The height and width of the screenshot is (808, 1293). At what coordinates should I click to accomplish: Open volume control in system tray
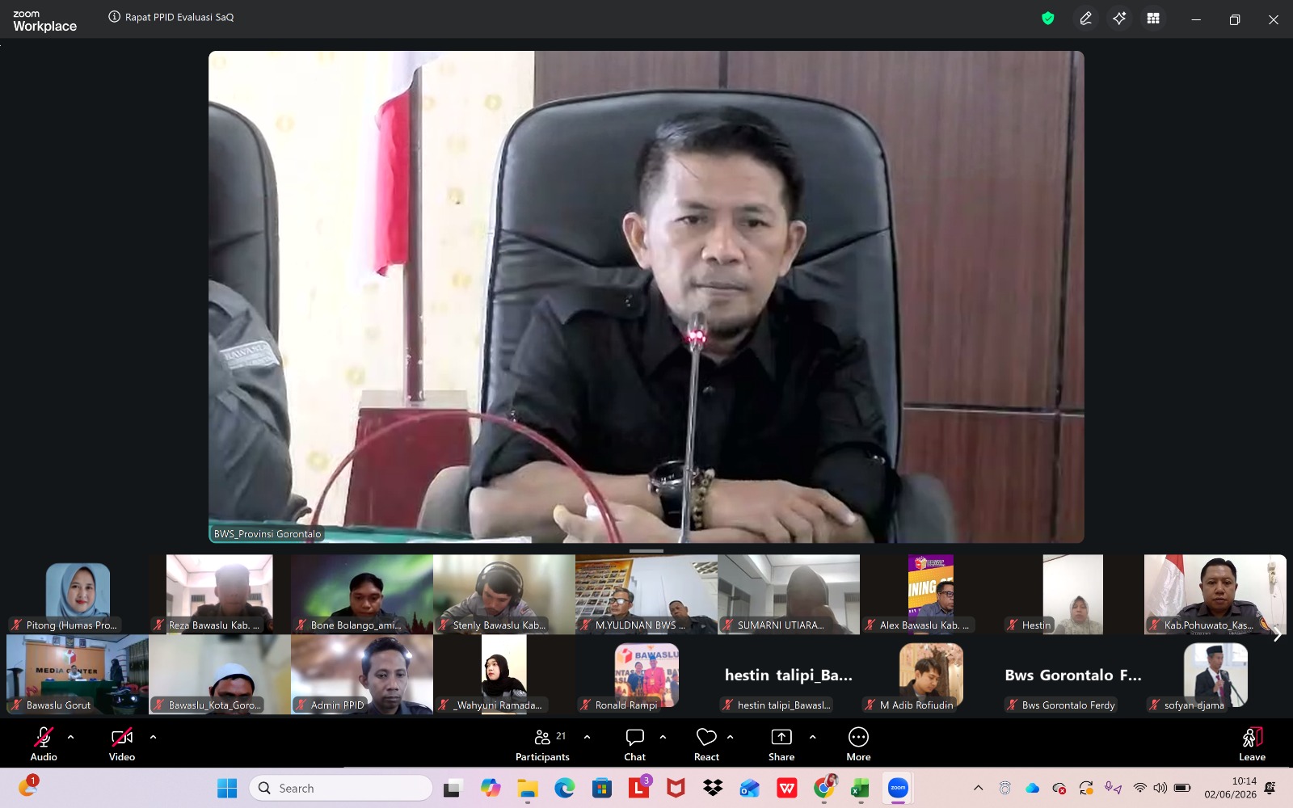[1160, 788]
